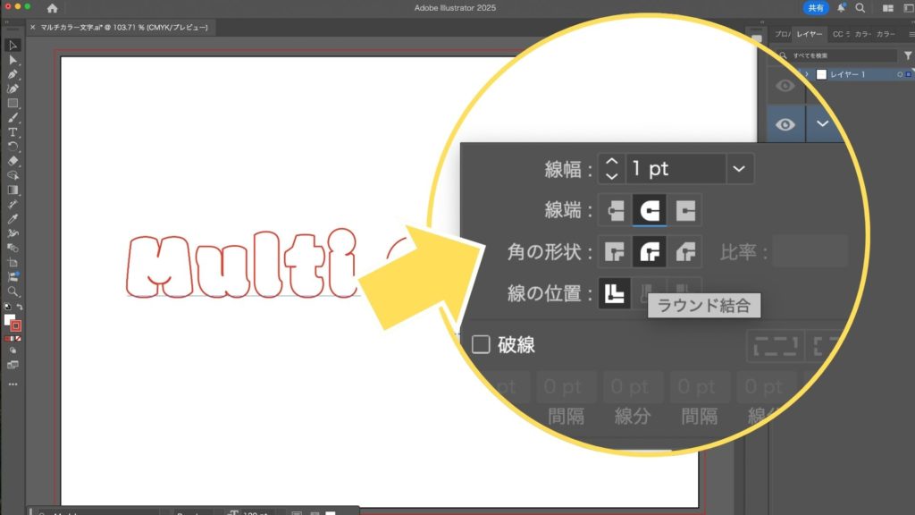The width and height of the screenshot is (915, 515).
Task: Select the round join corner icon
Action: 651,252
